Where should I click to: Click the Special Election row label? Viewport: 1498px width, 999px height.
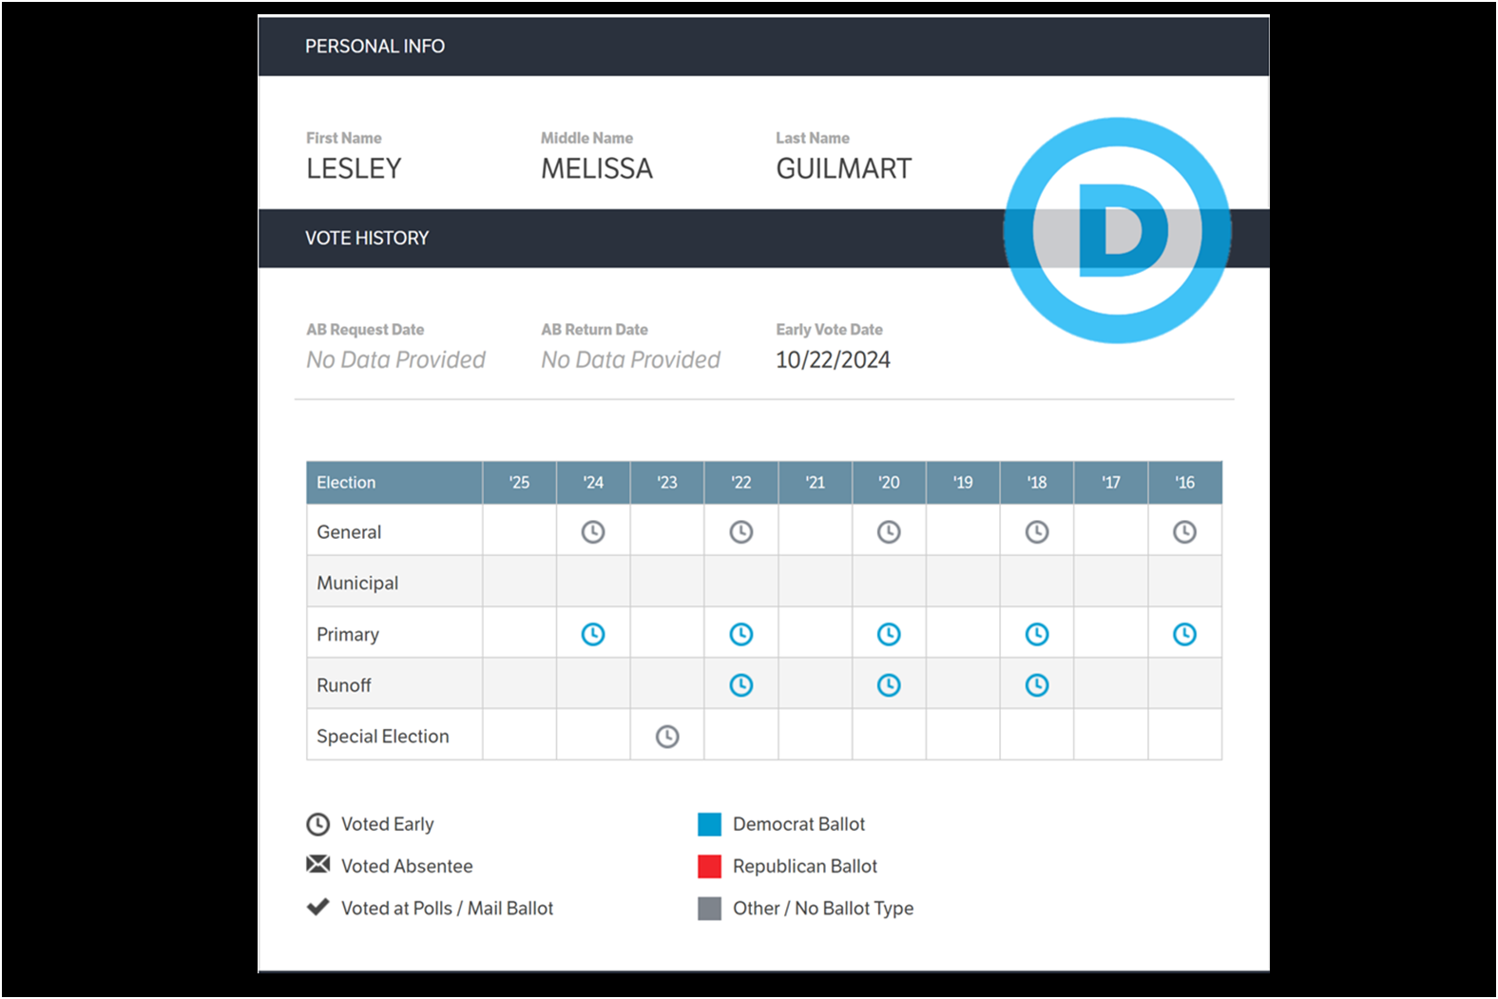[383, 737]
